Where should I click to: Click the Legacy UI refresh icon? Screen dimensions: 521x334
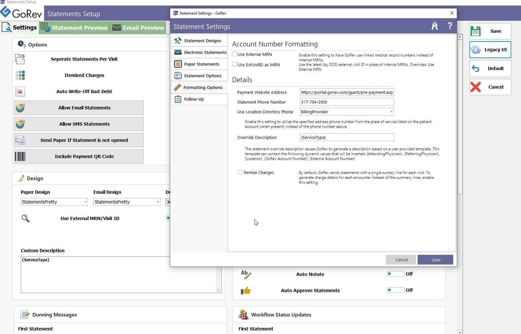pos(476,50)
